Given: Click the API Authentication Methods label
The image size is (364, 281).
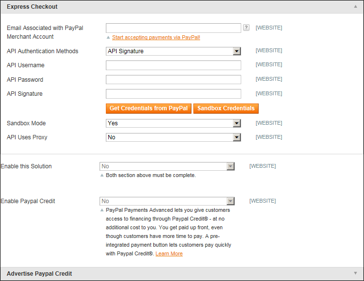Looking at the screenshot, I should tap(43, 51).
